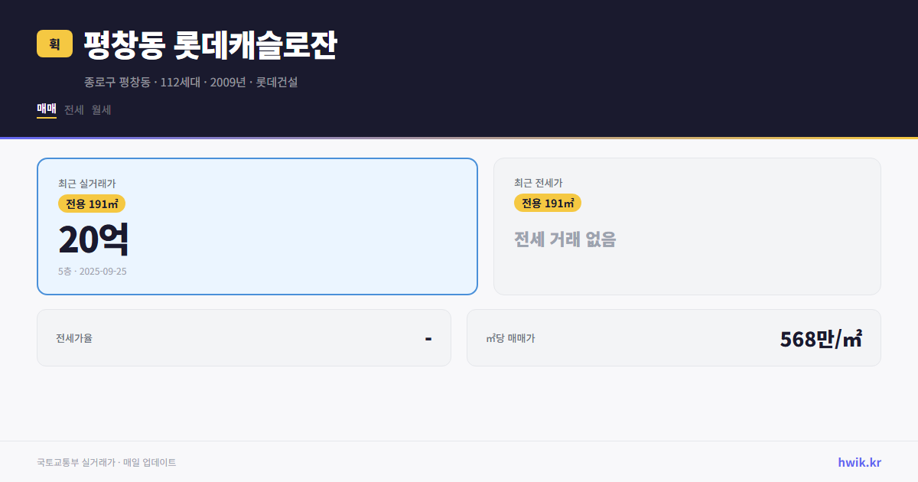Screen dimensions: 918x482
Task: Click the 568만/㎡ price per area value
Action: coord(820,337)
